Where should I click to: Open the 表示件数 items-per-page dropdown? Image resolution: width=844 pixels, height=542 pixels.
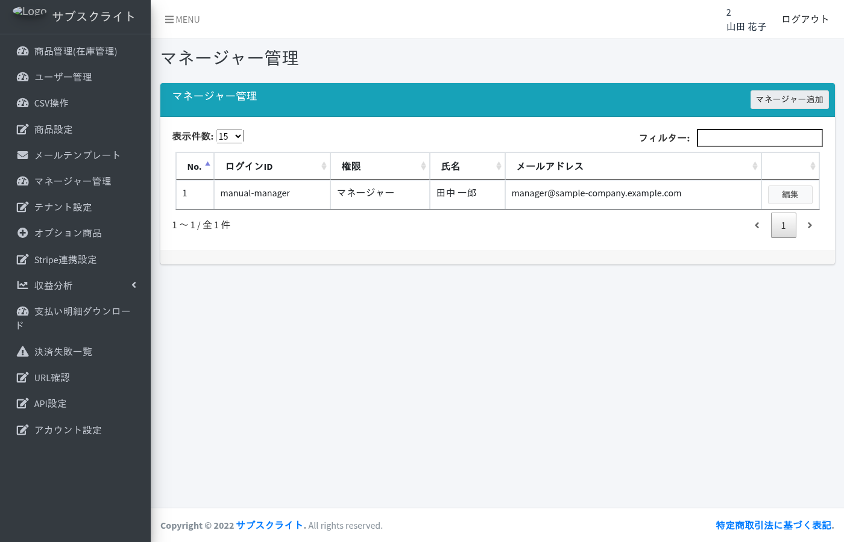click(x=230, y=136)
